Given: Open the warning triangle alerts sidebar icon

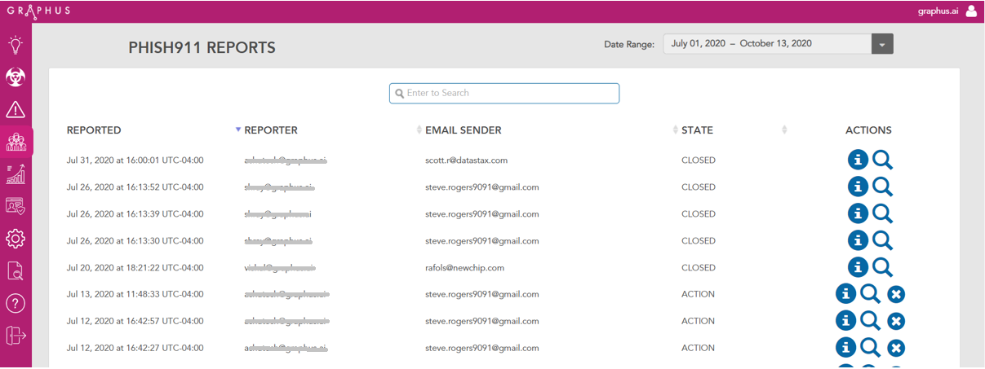Looking at the screenshot, I should [16, 109].
